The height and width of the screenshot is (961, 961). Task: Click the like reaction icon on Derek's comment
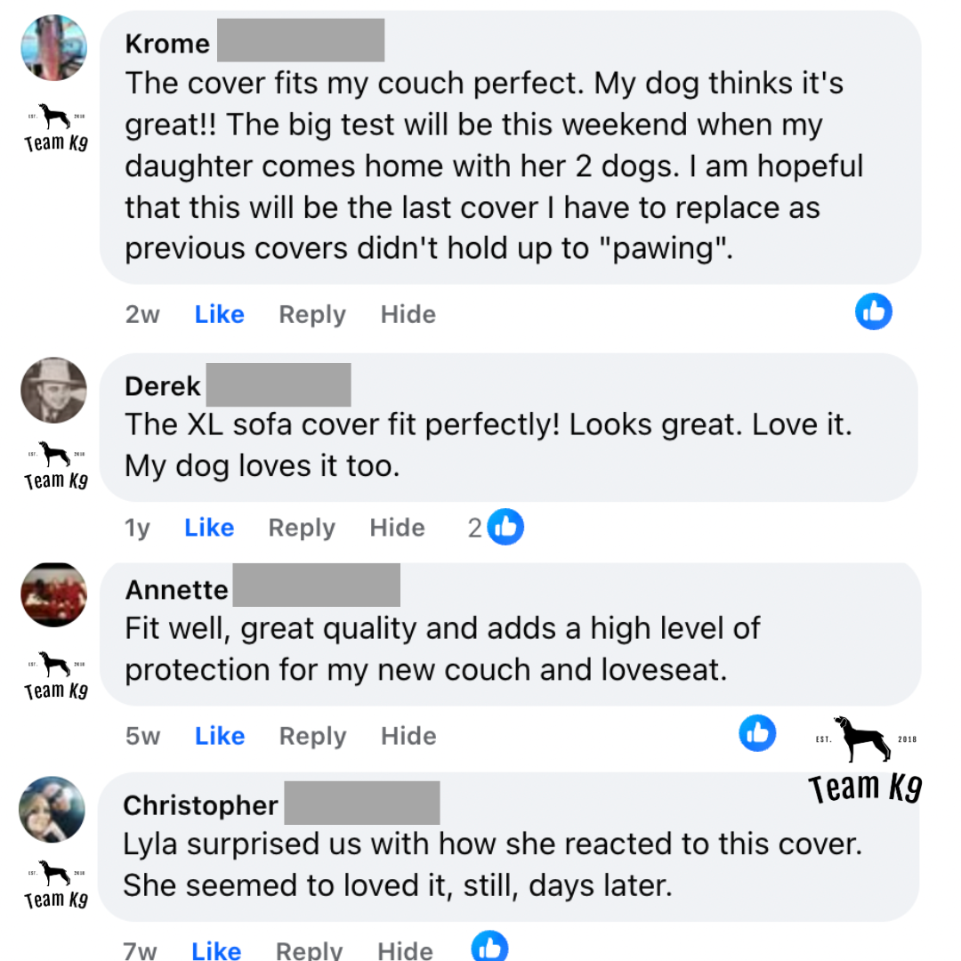[505, 527]
